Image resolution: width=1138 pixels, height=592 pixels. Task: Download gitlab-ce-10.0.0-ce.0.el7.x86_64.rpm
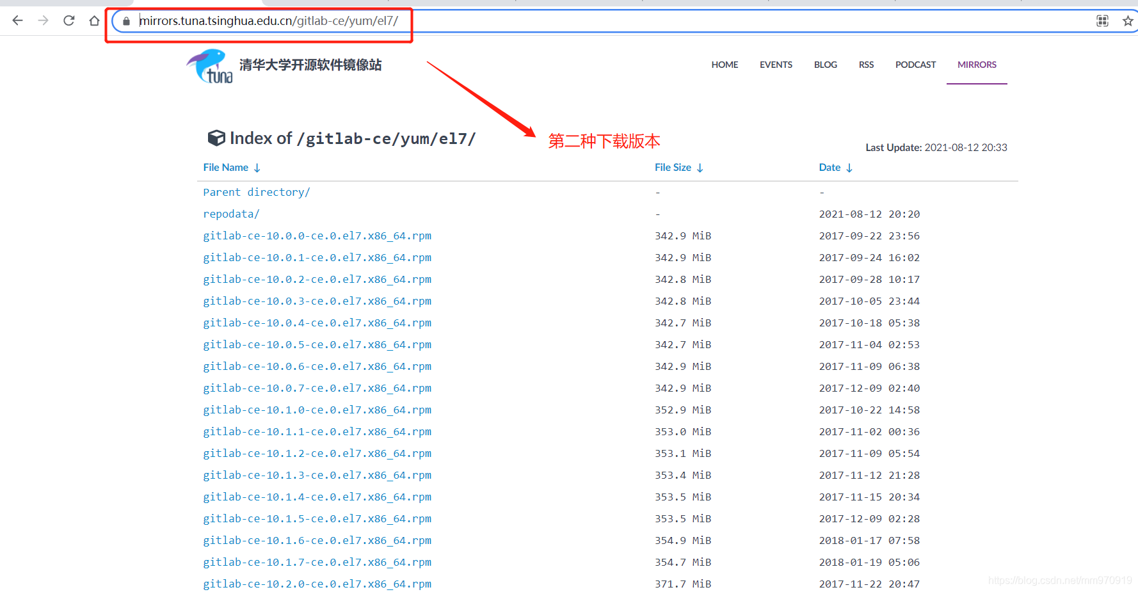(x=317, y=236)
